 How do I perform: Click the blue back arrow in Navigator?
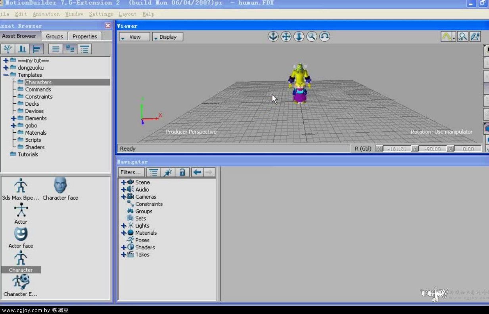pos(197,172)
